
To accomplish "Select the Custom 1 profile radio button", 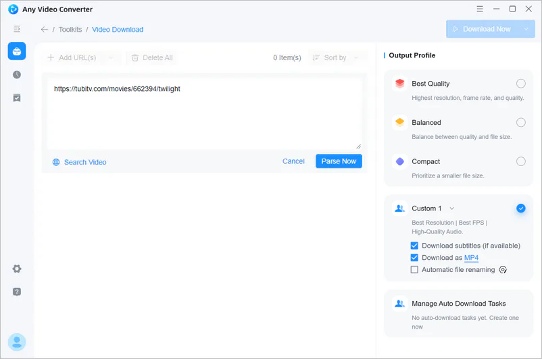I will (521, 208).
